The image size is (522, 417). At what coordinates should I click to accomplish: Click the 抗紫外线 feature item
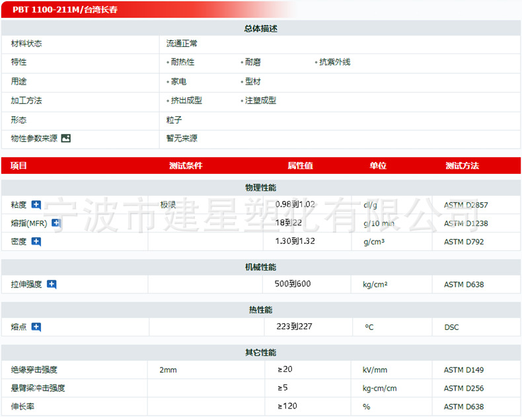click(334, 62)
